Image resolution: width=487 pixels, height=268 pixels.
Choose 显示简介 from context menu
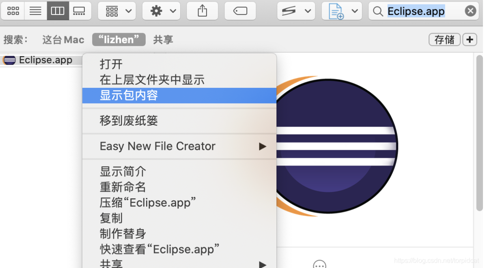pos(179,171)
